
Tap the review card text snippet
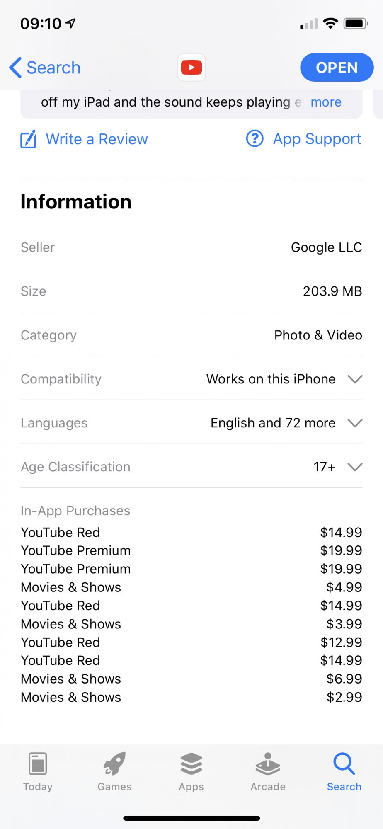click(x=165, y=102)
